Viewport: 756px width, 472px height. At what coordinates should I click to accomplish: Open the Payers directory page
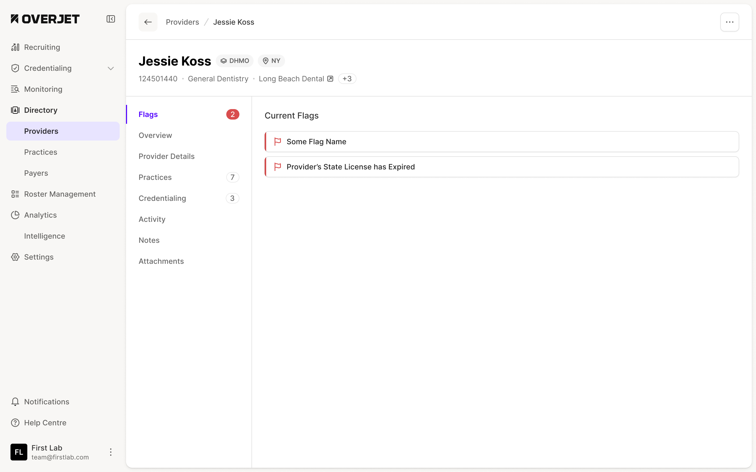(36, 173)
